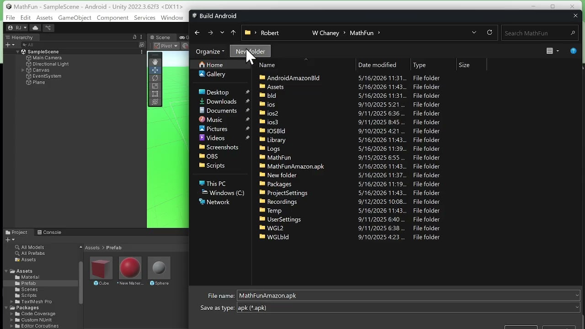
Task: Click the Search MathFun field
Action: (539, 33)
